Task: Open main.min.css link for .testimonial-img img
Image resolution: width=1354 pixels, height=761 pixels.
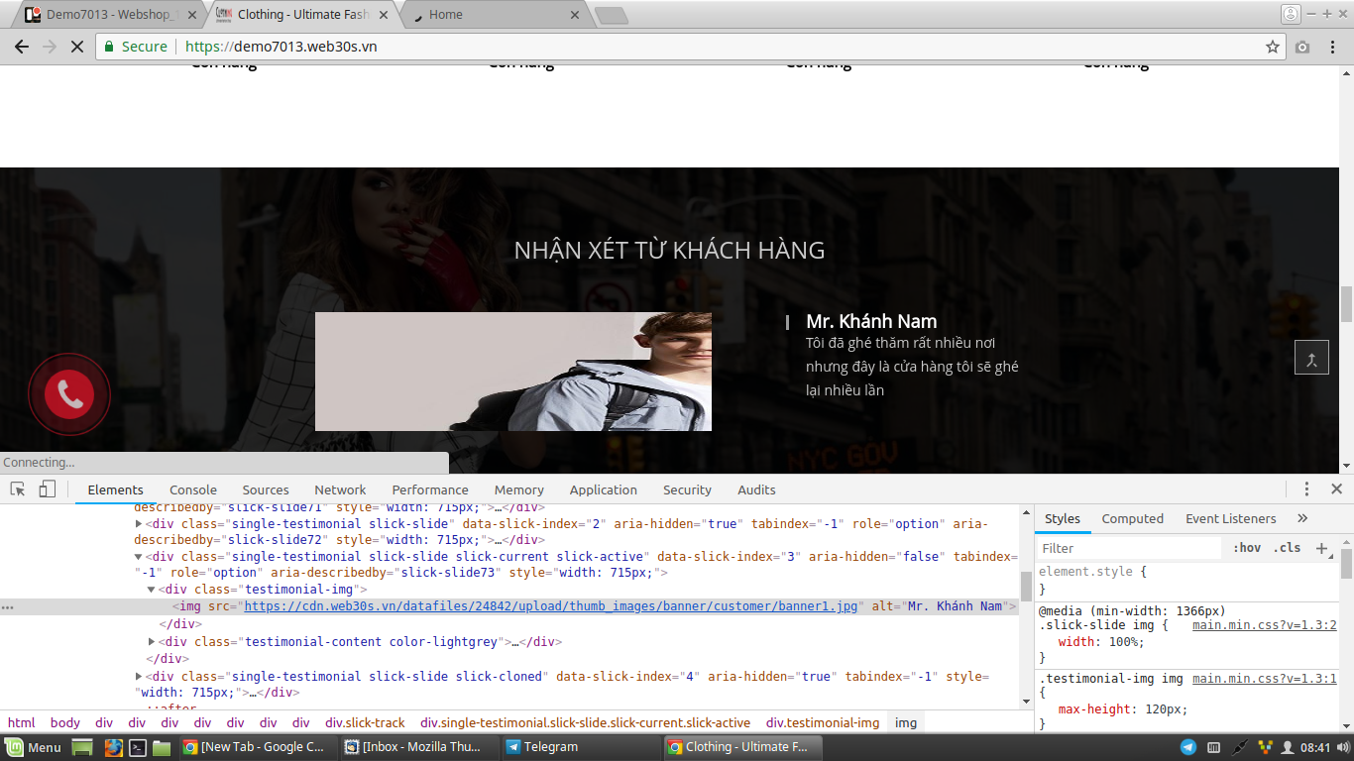Action: [1264, 679]
